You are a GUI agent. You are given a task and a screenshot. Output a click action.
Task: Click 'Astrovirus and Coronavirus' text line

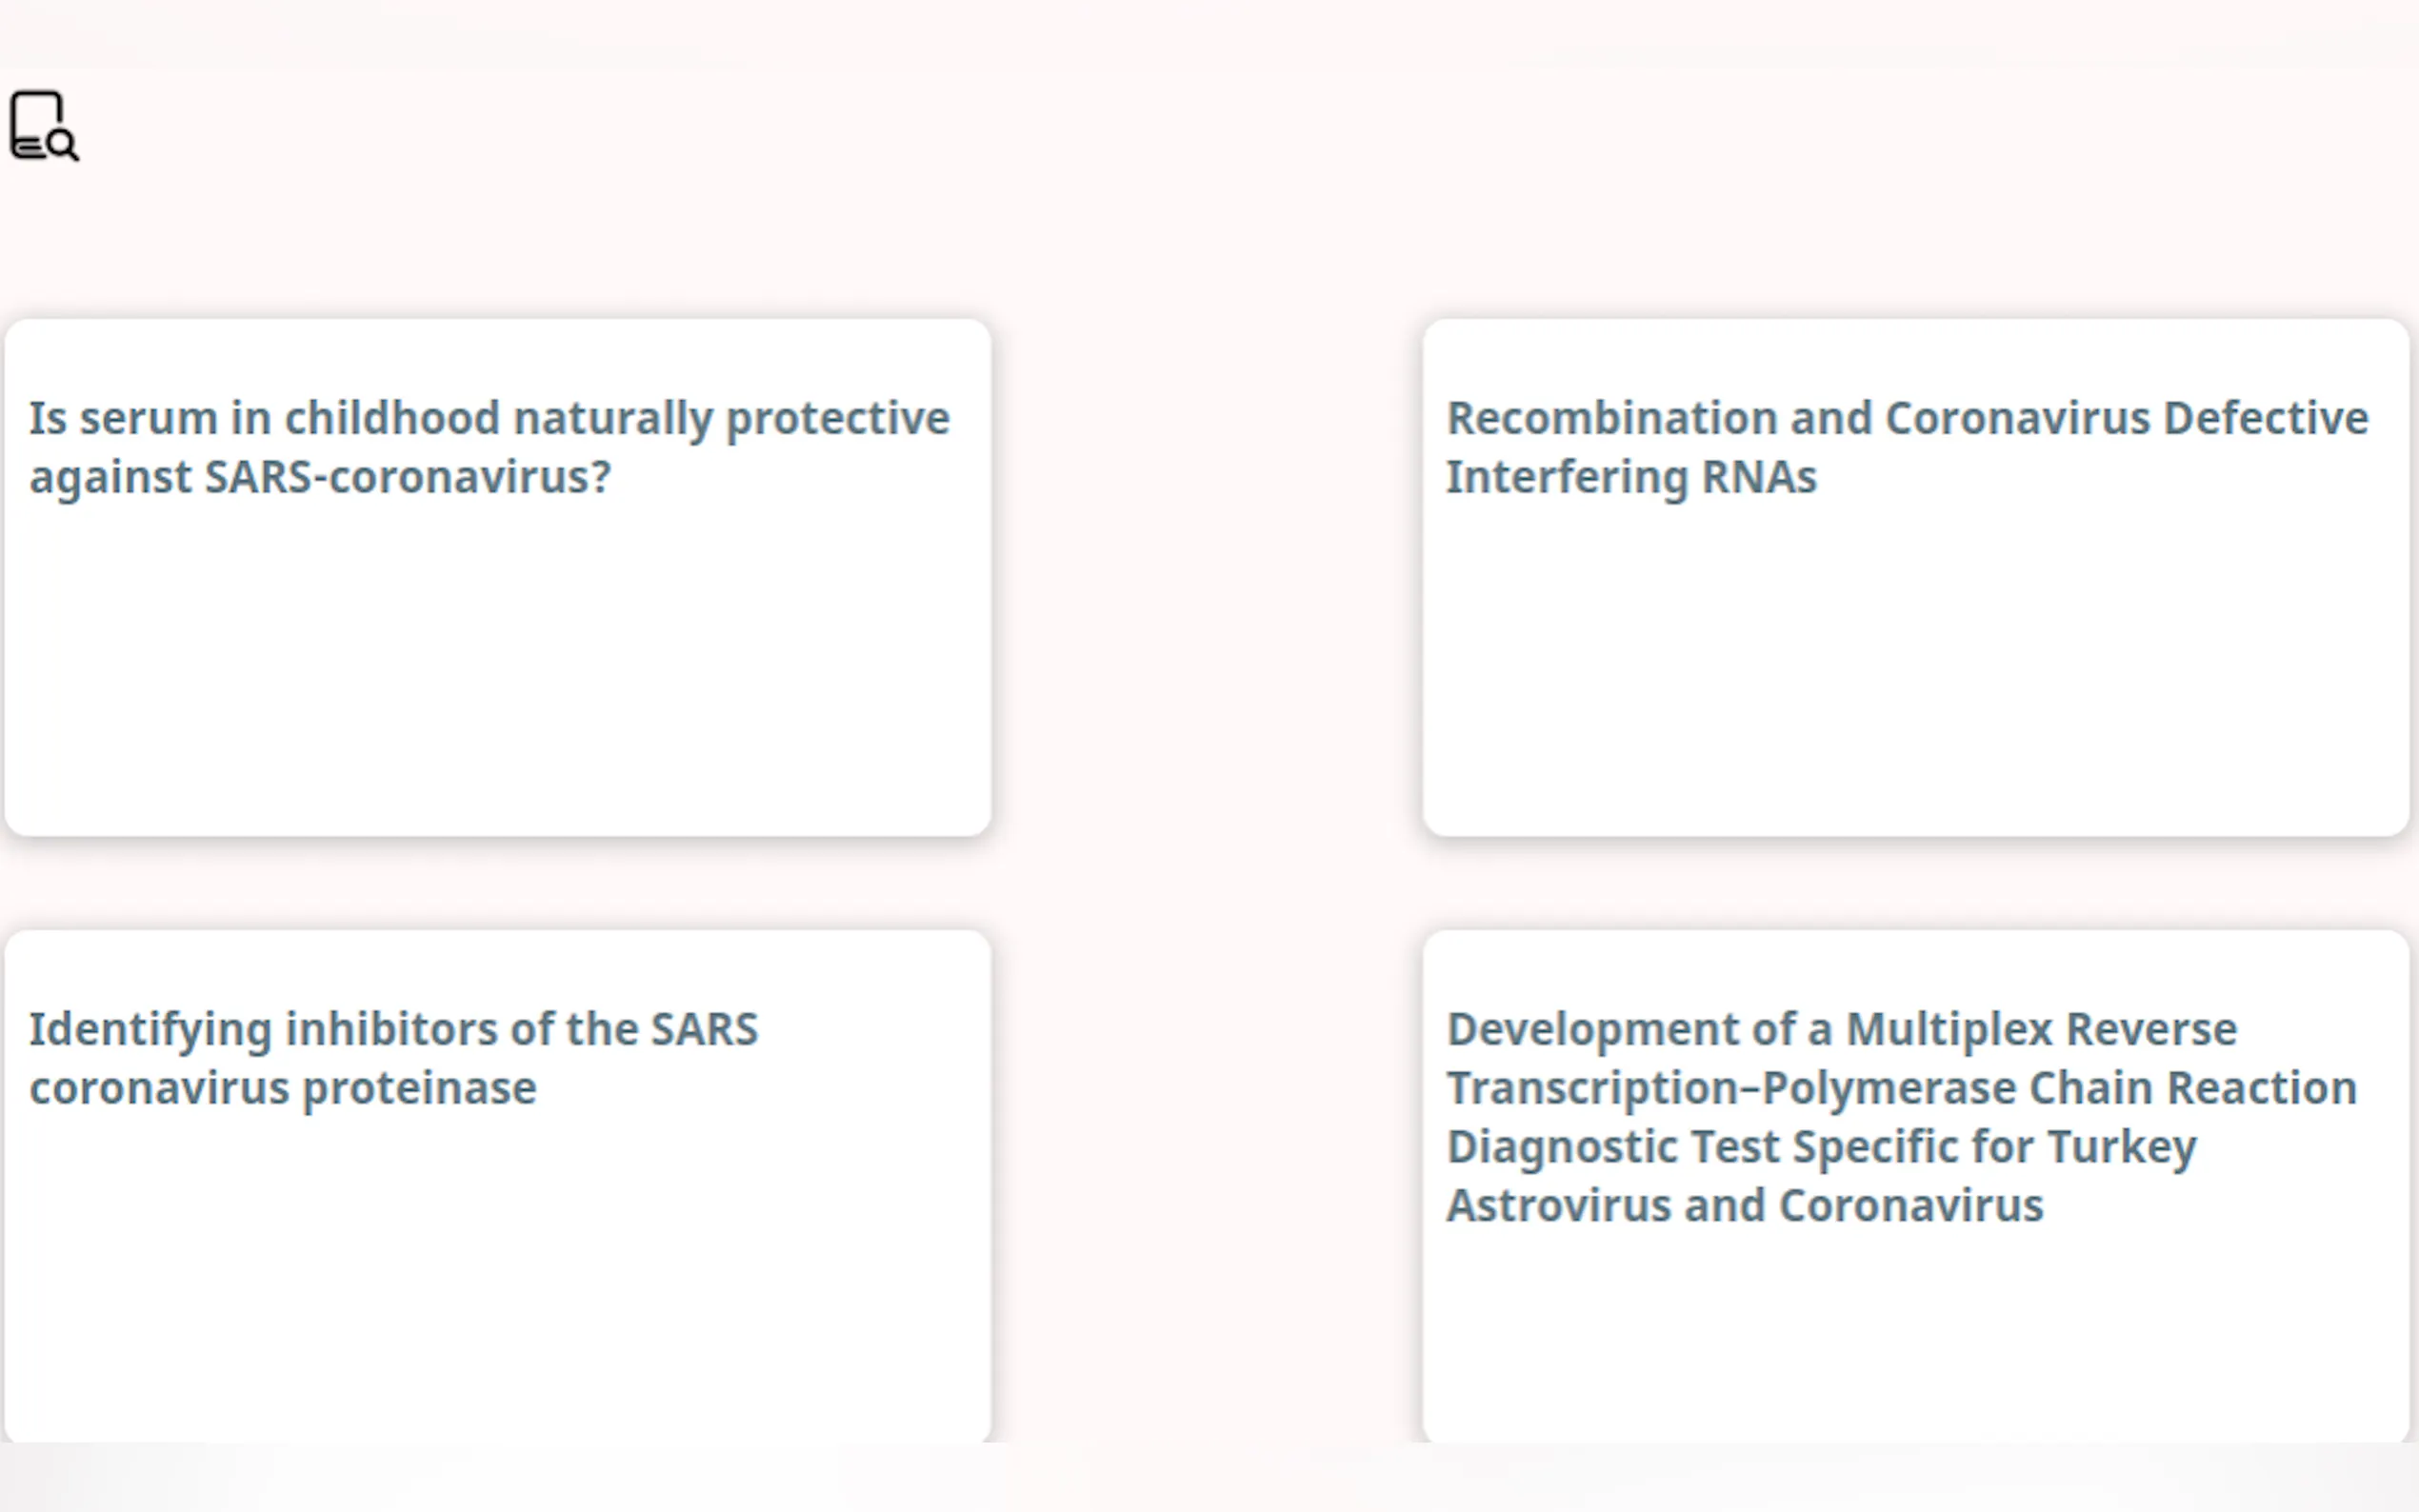[1745, 1206]
